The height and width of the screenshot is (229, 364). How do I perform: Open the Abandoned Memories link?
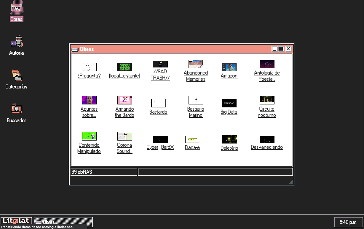click(196, 76)
